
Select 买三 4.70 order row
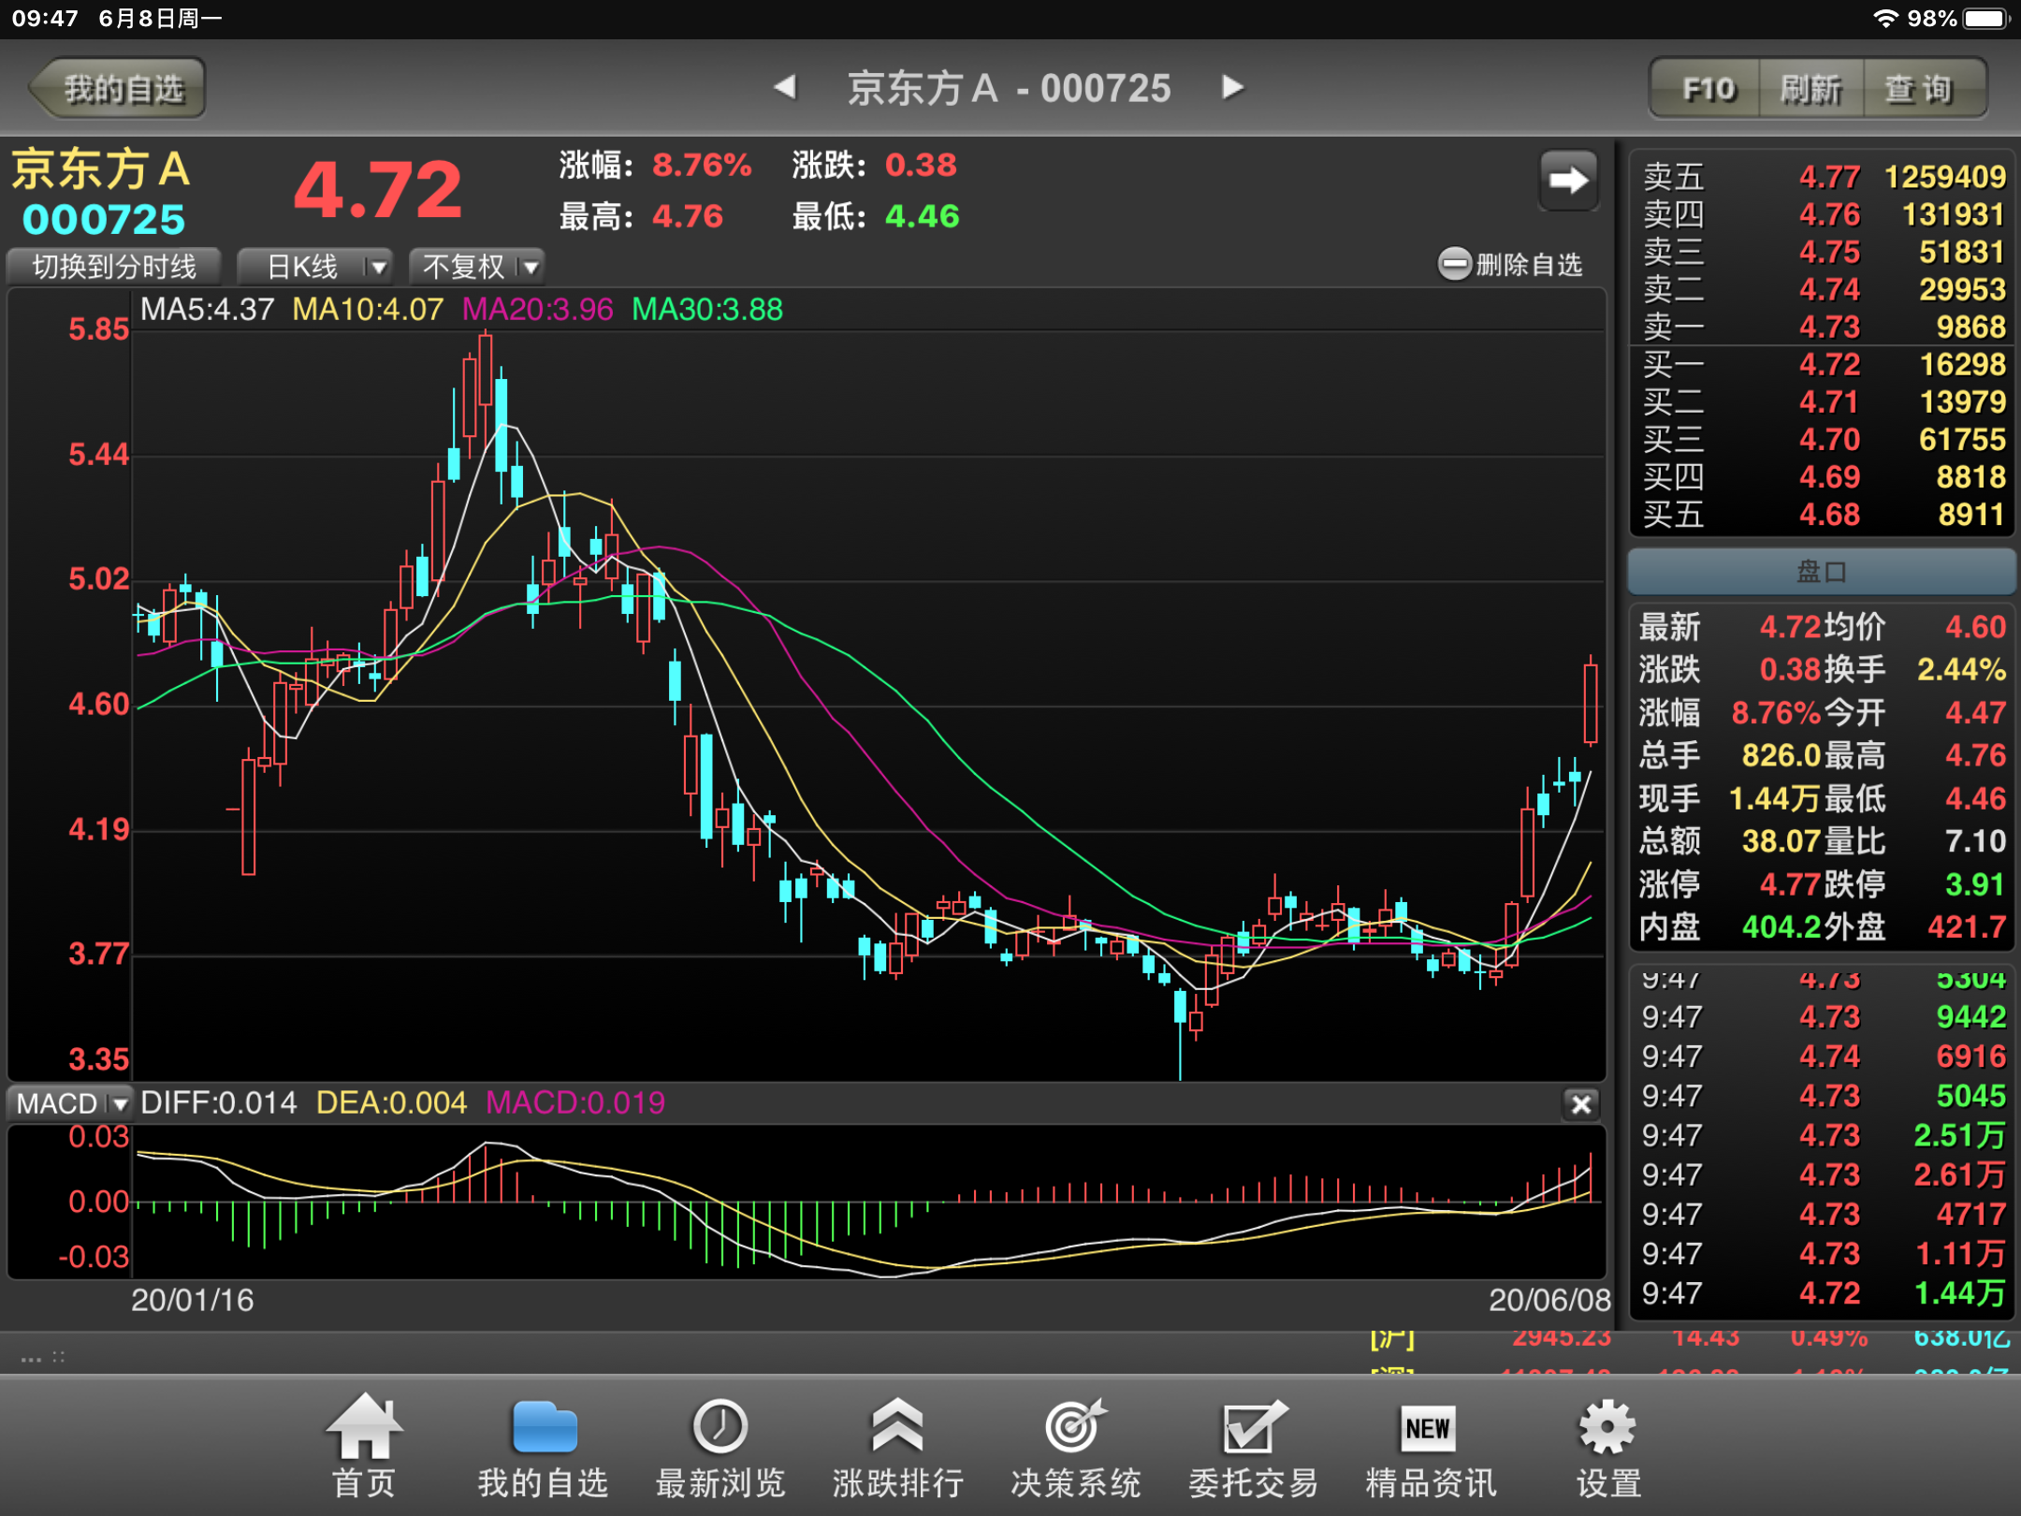tap(1823, 439)
